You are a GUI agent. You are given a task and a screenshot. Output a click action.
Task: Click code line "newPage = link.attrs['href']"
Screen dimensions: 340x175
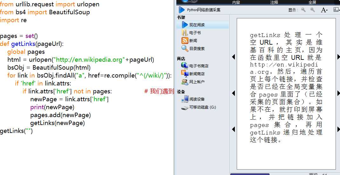pyautogui.click(x=69, y=99)
